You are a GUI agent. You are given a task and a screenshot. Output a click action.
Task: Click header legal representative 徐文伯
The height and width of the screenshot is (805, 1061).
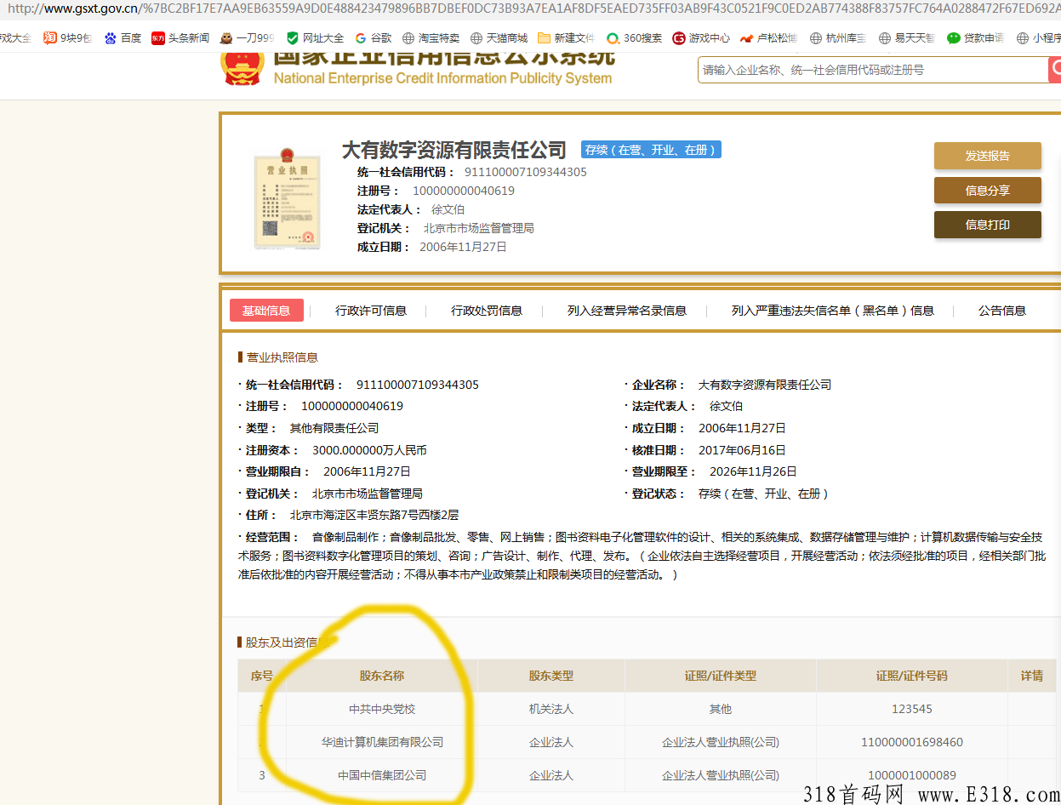(x=448, y=209)
